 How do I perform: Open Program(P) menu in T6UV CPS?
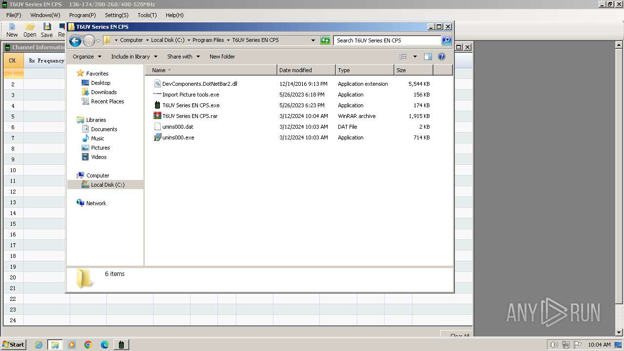[82, 15]
